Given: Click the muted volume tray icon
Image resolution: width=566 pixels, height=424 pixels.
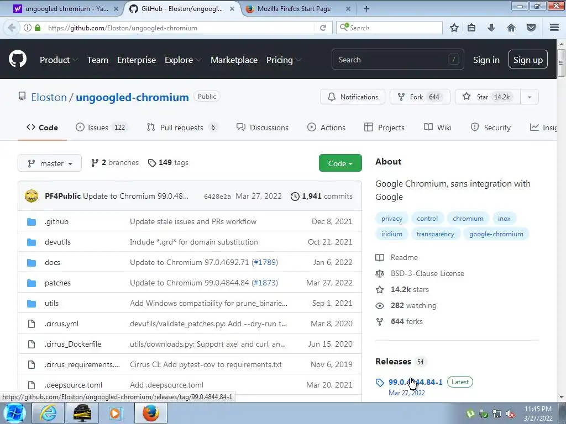Looking at the screenshot, I should click(x=510, y=414).
